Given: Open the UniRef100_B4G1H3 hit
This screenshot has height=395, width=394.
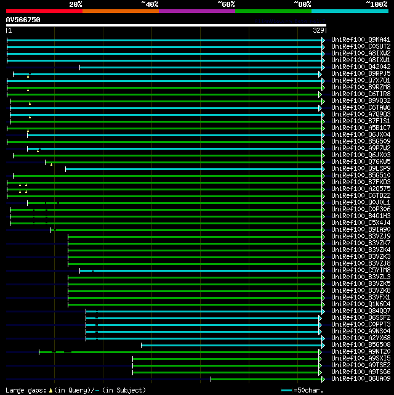Looking at the screenshot, I should pyautogui.click(x=361, y=216).
